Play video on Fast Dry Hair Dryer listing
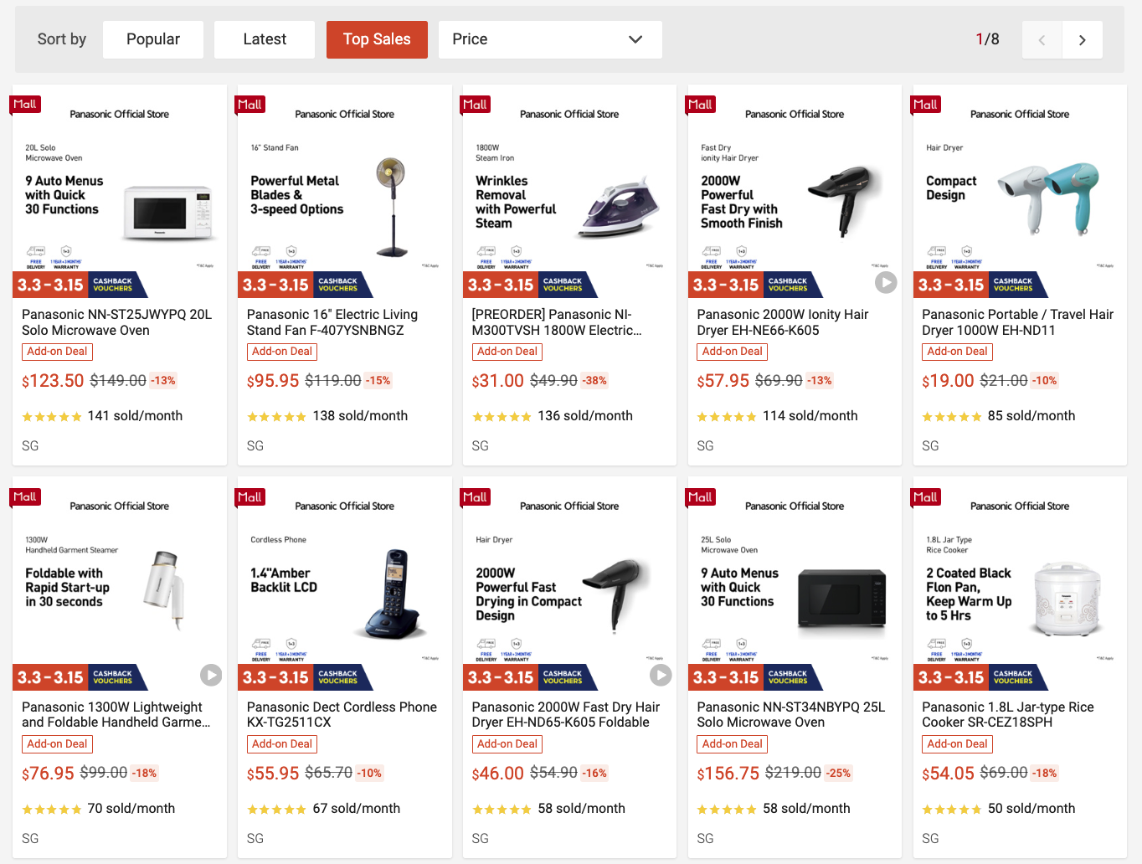This screenshot has width=1142, height=864. click(661, 675)
